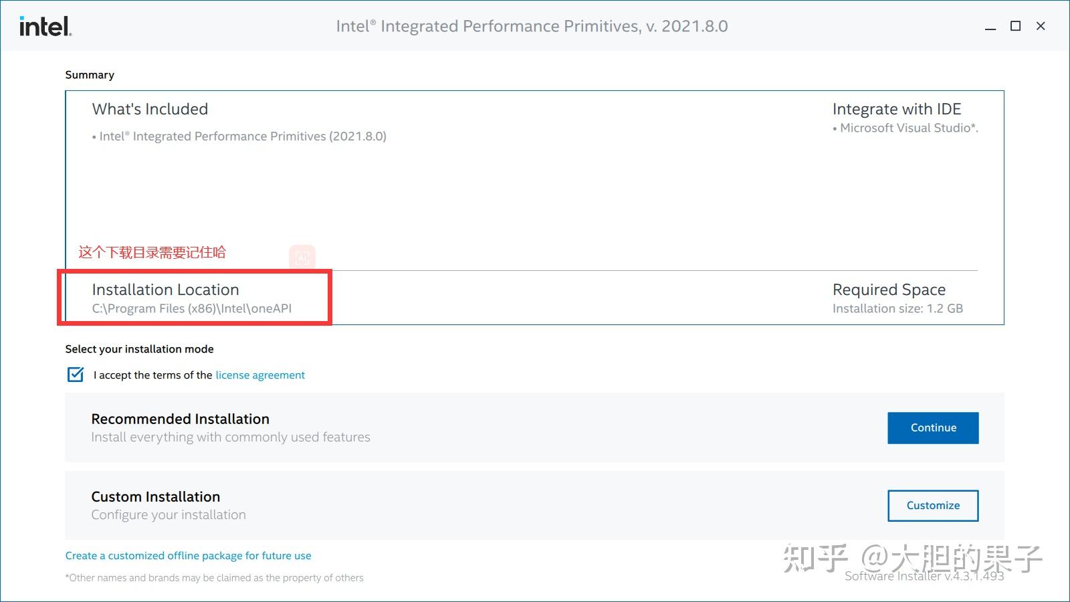Click the Microsoft Visual Studio bullet entry
The width and height of the screenshot is (1070, 602).
point(906,128)
